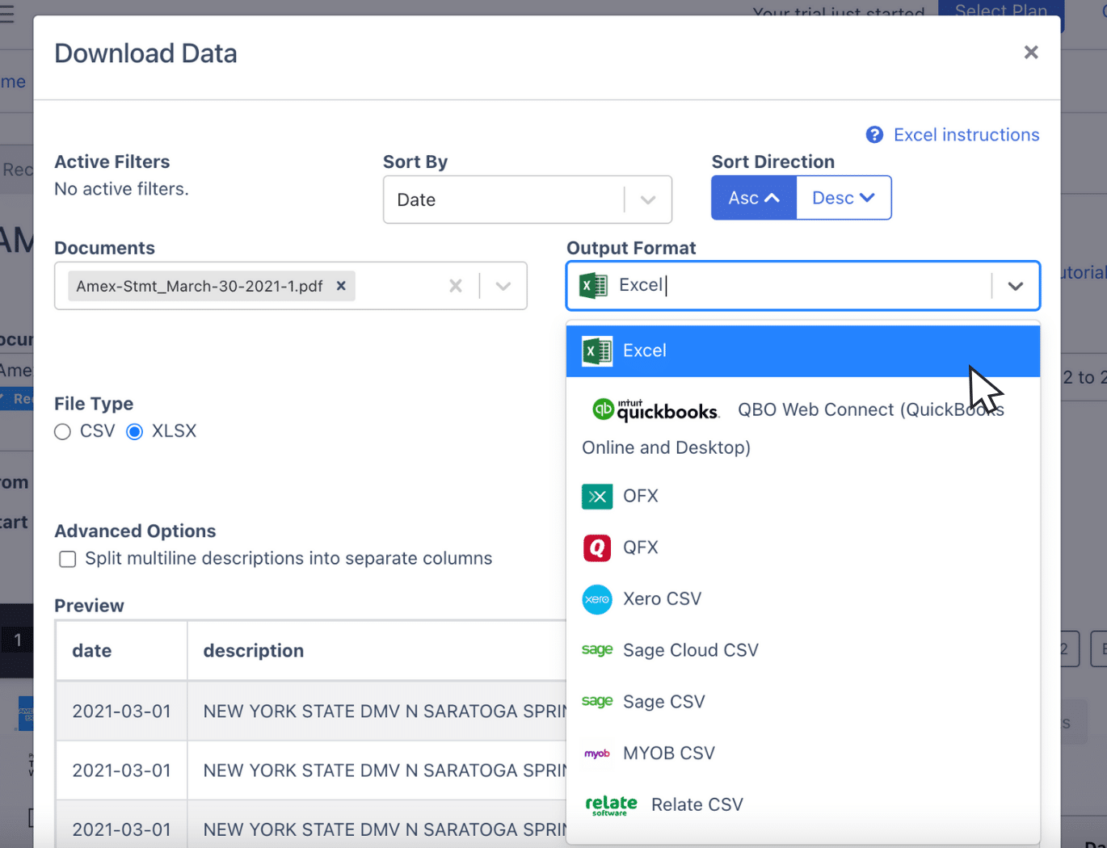This screenshot has width=1107, height=848.
Task: Select Desc sort direction
Action: coord(844,198)
